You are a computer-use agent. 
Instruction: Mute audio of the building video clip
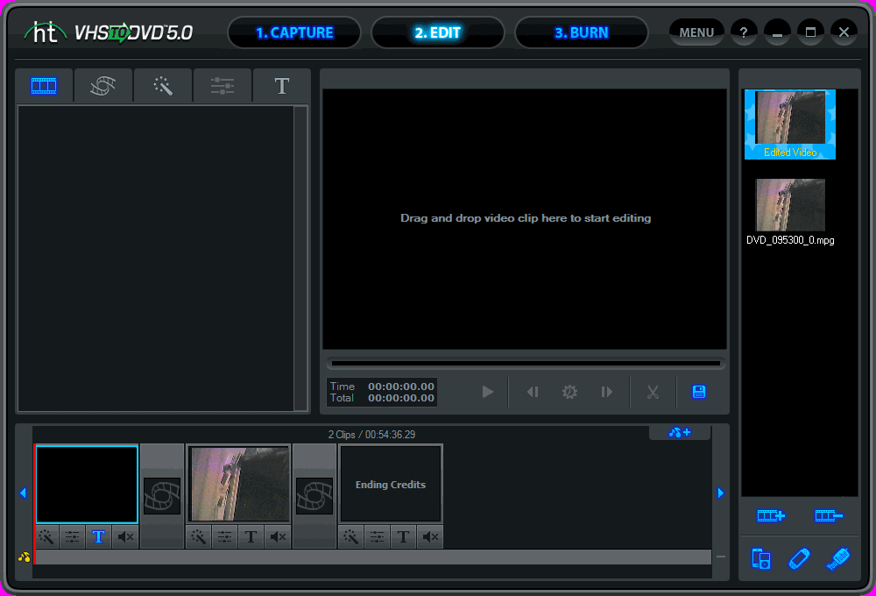click(278, 537)
